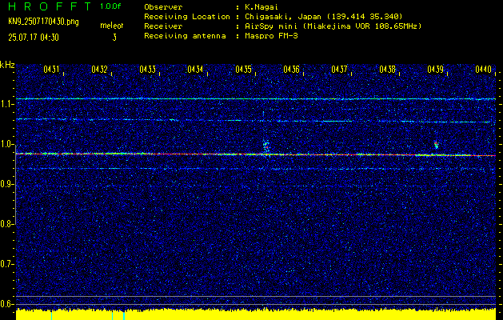Viewport: 503px width, 320px height.
Task: Select the HROFFT title text
Action: [x=50, y=6]
